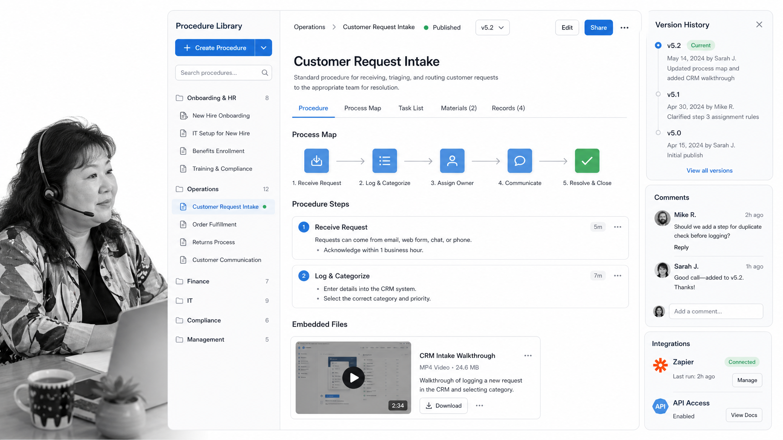This screenshot has height=440, width=783.
Task: Click the search magnifier icon in sidebar
Action: [x=265, y=73]
